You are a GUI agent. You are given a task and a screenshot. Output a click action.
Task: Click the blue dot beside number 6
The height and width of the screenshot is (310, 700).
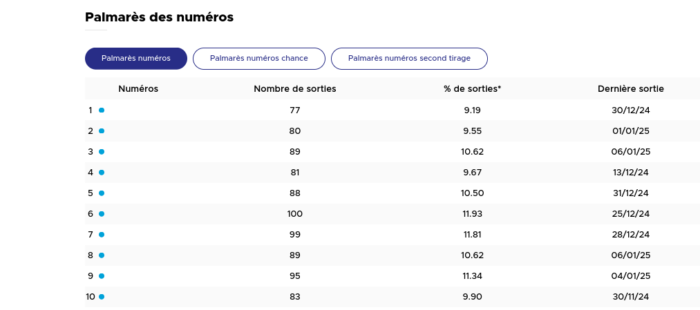pos(102,214)
